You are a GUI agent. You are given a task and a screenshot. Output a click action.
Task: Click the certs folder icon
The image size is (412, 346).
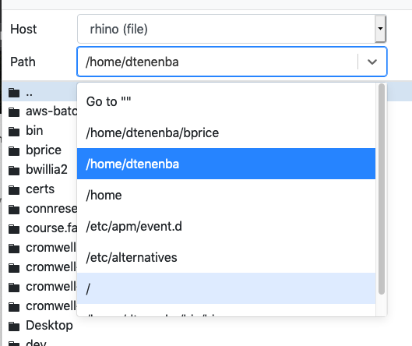pos(14,190)
